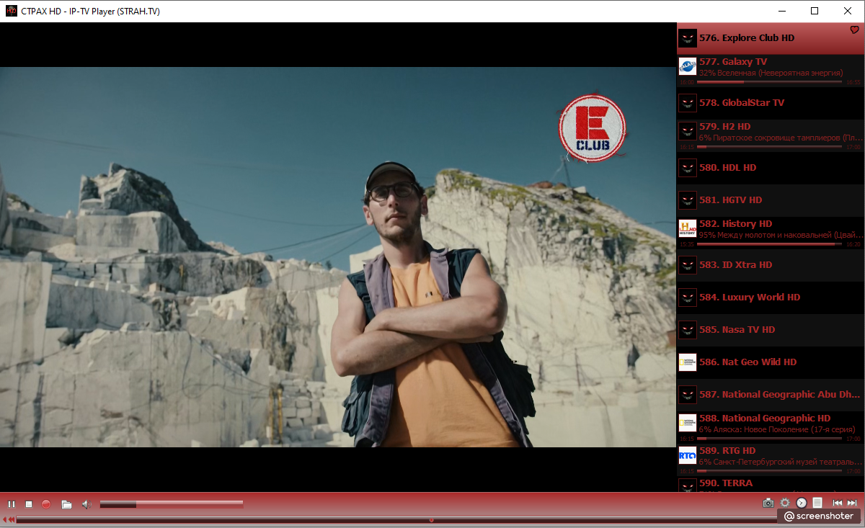
Task: Click programme "6% Санкт-Петербургский музей театраль..."
Action: 780,462
